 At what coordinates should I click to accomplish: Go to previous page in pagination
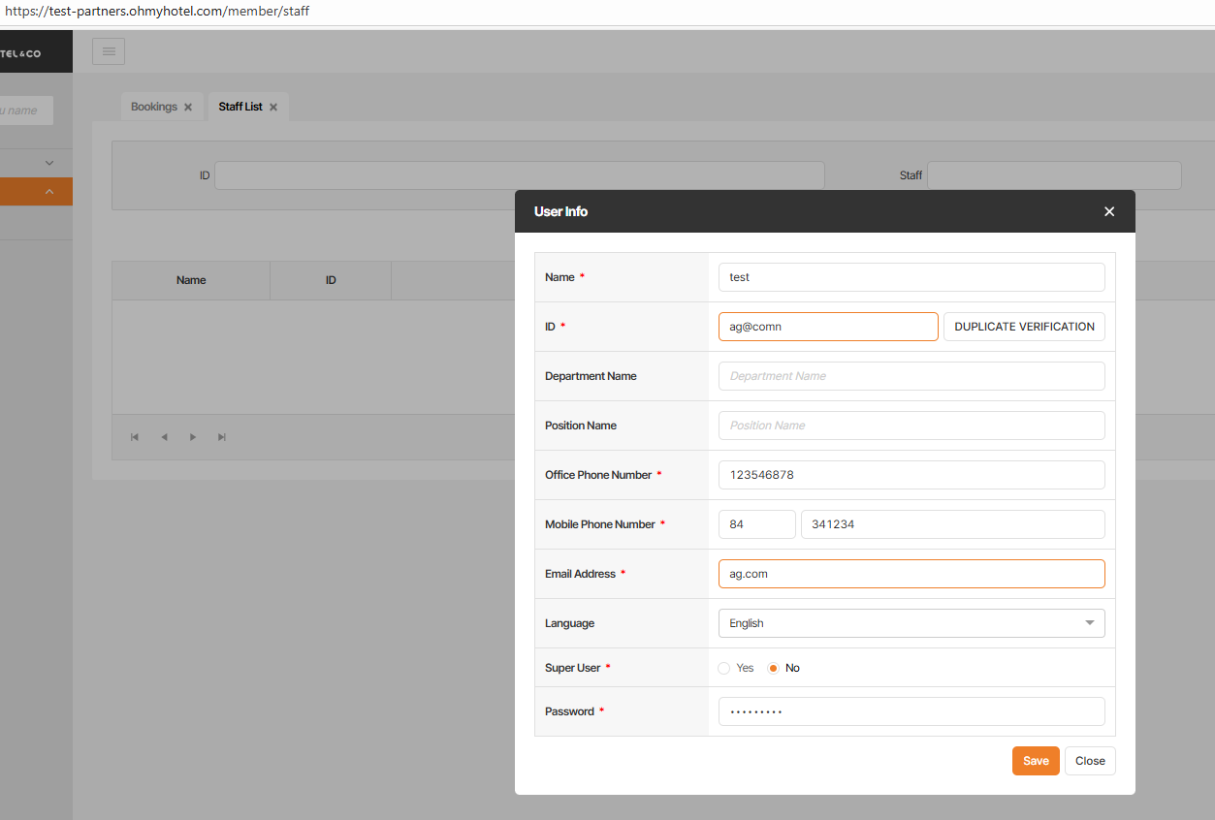164,437
